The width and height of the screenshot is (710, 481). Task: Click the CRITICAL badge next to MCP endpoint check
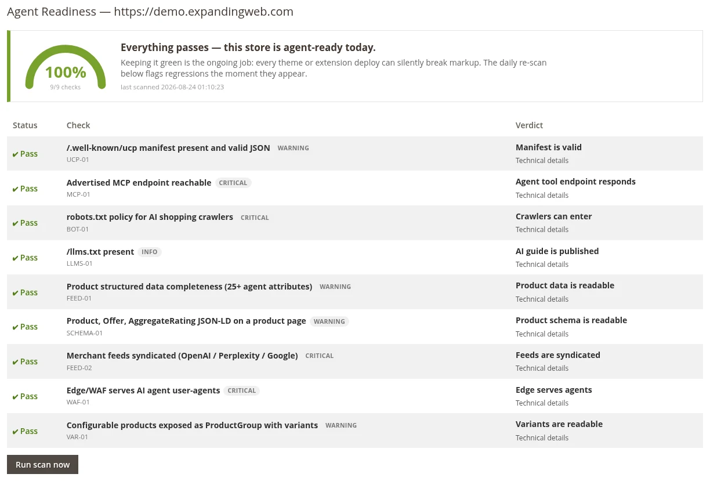(233, 183)
